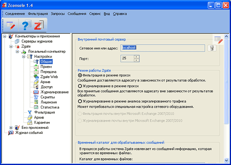Image resolution: width=231 pixels, height=165 pixels.
Task: Select the Прием tree item label
Action: (46, 67)
